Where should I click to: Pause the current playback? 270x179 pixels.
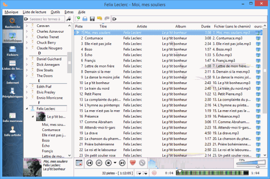point(99,163)
